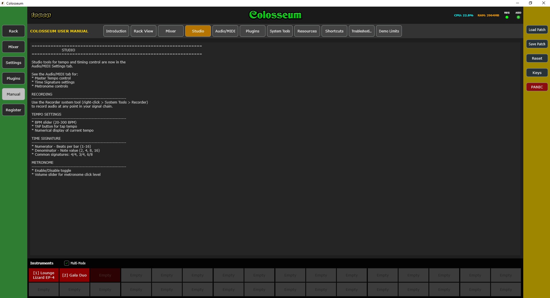550x298 pixels.
Task: Click the RAM usage readout
Action: click(488, 15)
